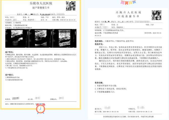
Task: Click CT paragraph starting '肝脏大小、形态正常'
Action: pos(128,53)
